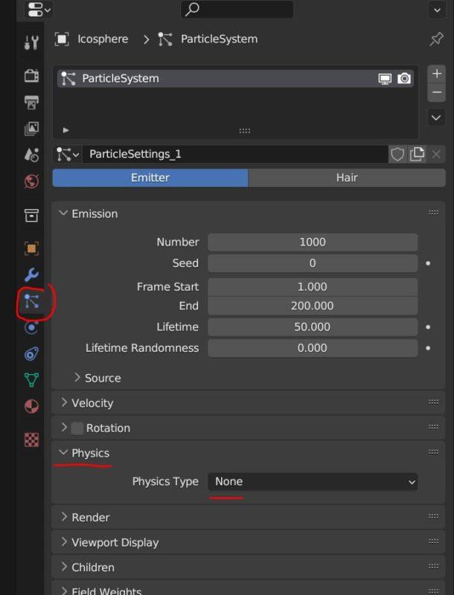
Task: Click the Lifetime value field
Action: pyautogui.click(x=313, y=327)
